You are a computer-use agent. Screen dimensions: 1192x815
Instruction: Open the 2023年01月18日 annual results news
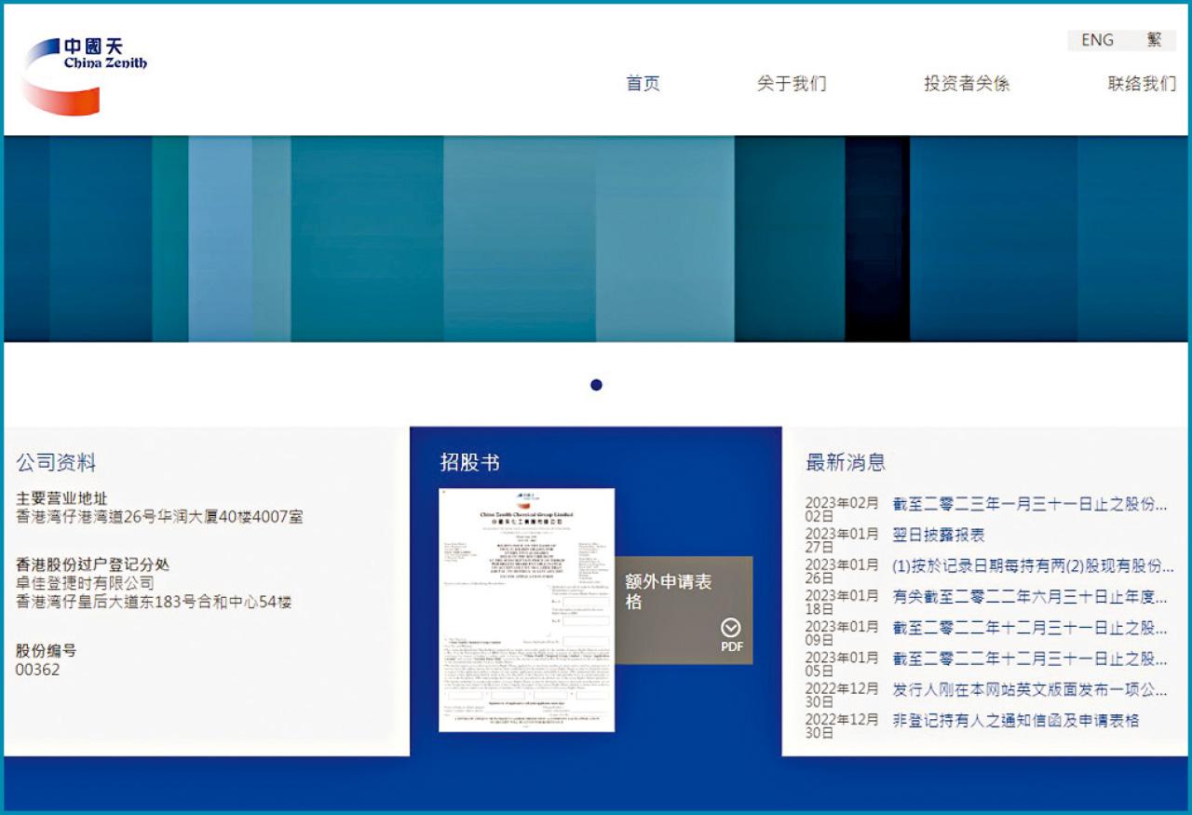pos(1029,597)
